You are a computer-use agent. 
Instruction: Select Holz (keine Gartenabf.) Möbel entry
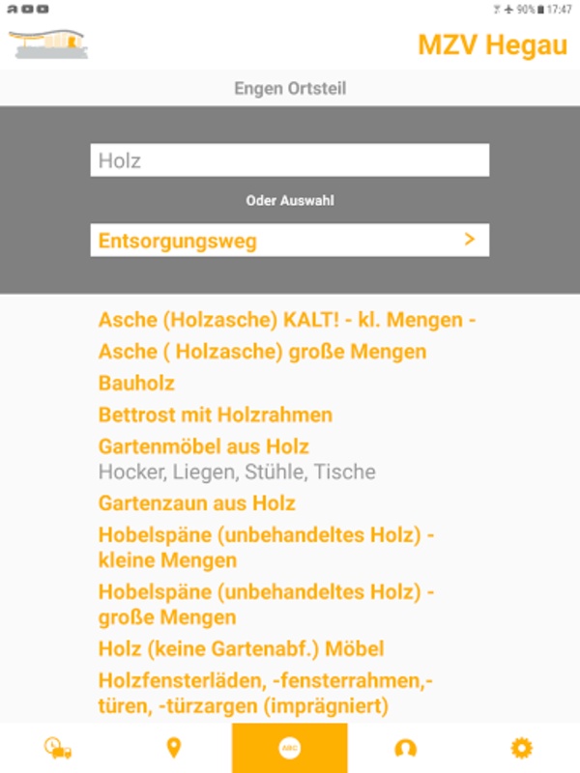click(241, 648)
